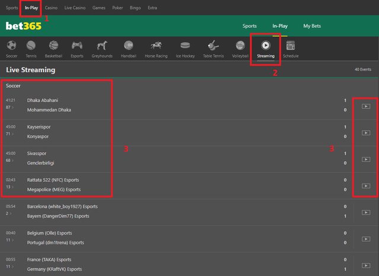Image resolution: width=379 pixels, height=276 pixels.
Task: Open the Schedule calendar icon
Action: (291, 46)
